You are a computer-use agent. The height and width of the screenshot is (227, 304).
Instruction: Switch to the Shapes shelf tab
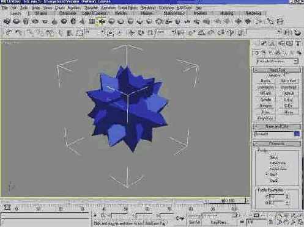click(x=41, y=13)
